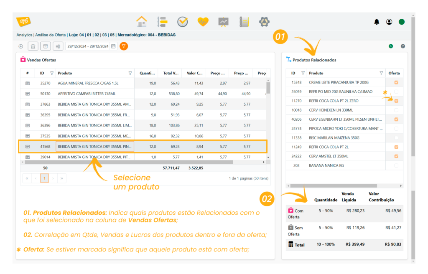Click Vendas Ofertas scrollbar right arrow
The height and width of the screenshot is (274, 428).
pos(264,162)
